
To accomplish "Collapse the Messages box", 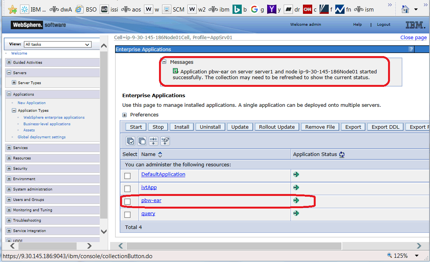I will point(164,62).
